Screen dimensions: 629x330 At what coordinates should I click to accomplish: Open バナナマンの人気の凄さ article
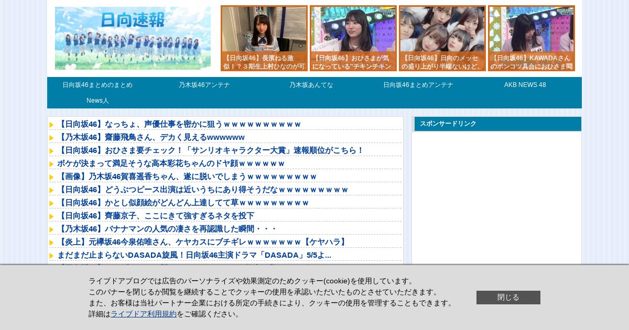pos(167,229)
